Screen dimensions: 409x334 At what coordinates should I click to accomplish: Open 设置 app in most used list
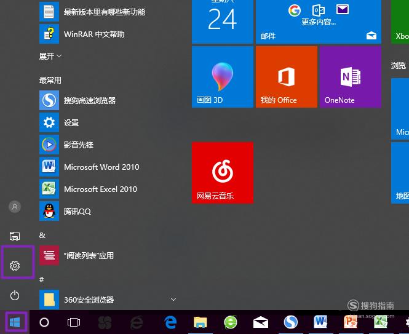tap(108, 122)
